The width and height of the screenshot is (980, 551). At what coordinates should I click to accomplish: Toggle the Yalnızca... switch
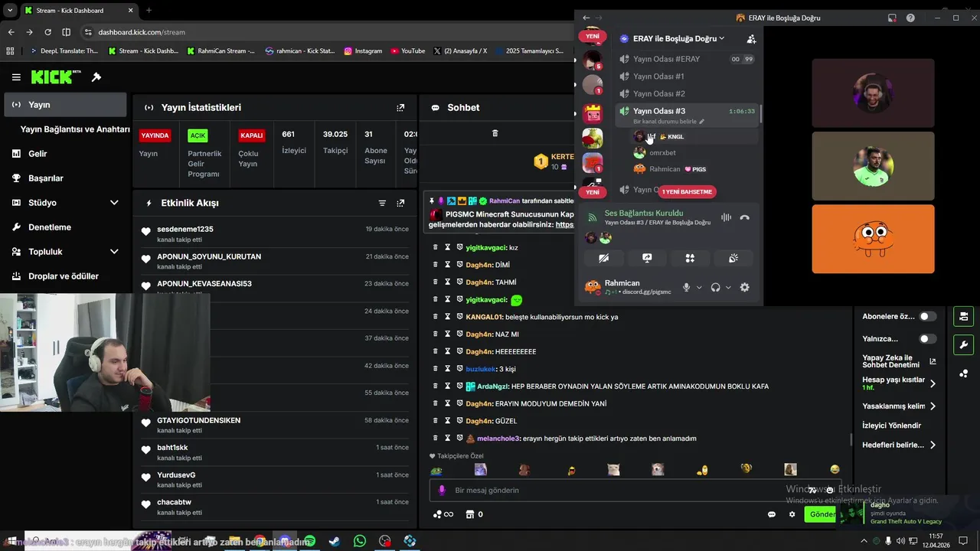[927, 338]
